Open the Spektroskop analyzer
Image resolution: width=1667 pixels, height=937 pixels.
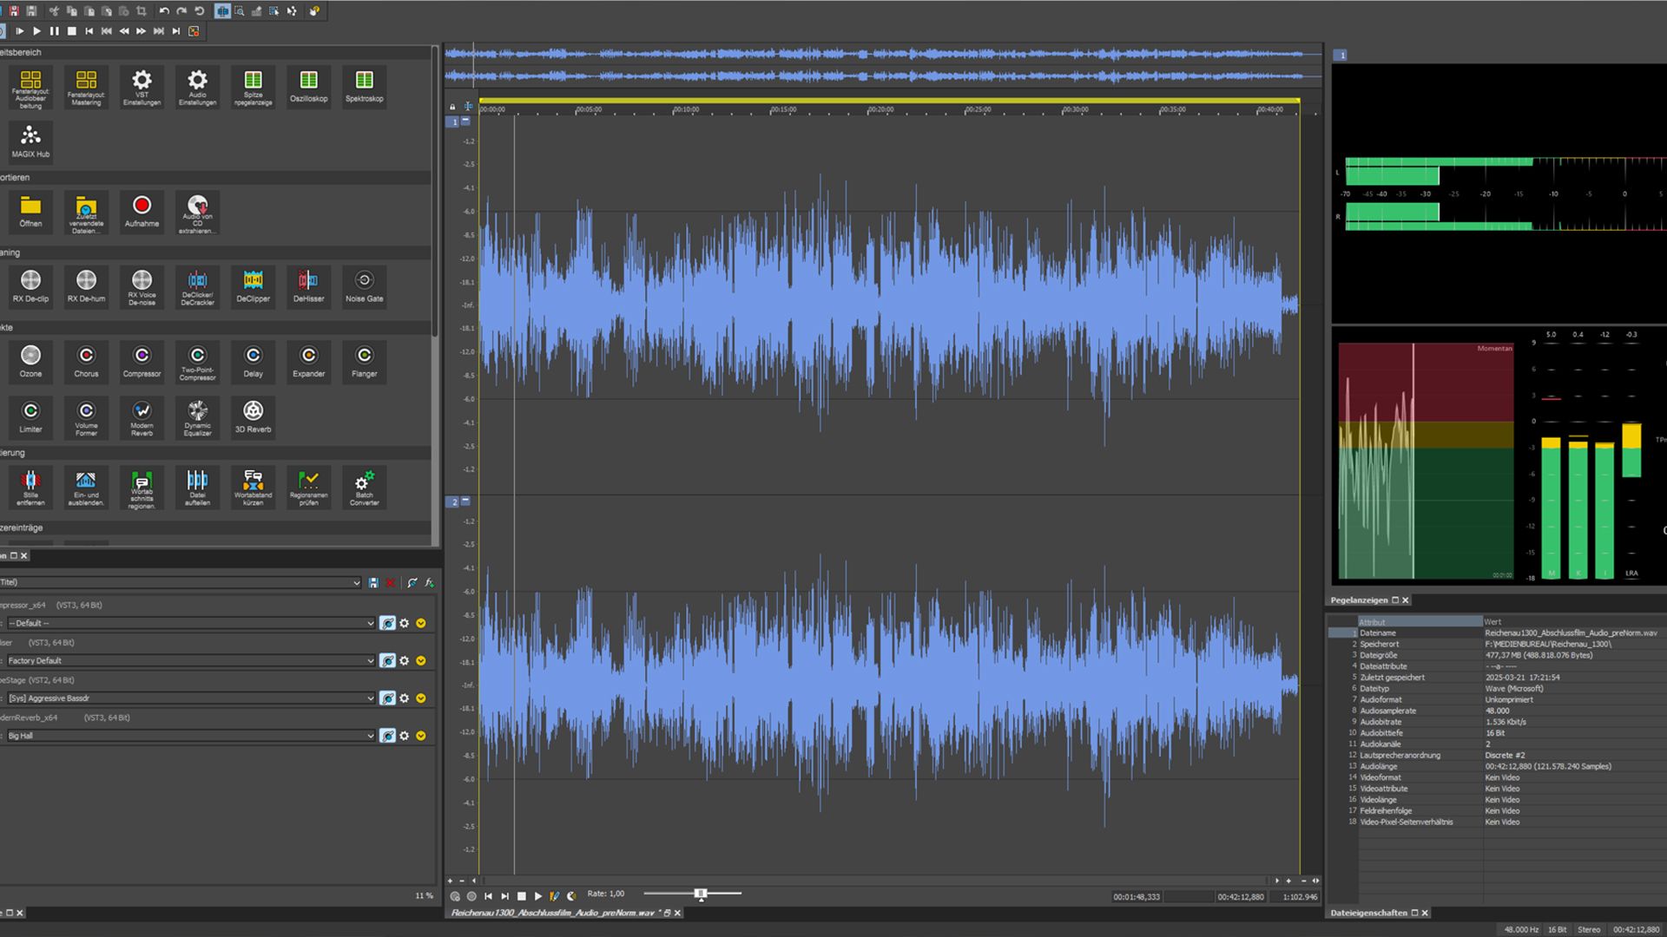(x=364, y=87)
